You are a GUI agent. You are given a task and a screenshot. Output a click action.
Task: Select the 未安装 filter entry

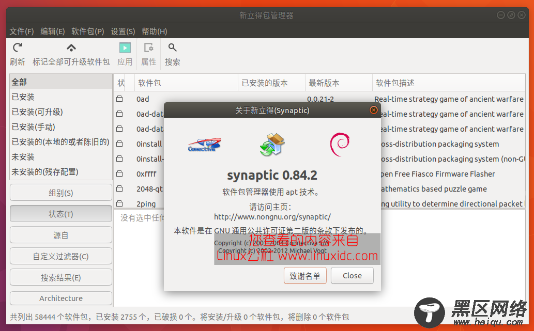pyautogui.click(x=60, y=157)
